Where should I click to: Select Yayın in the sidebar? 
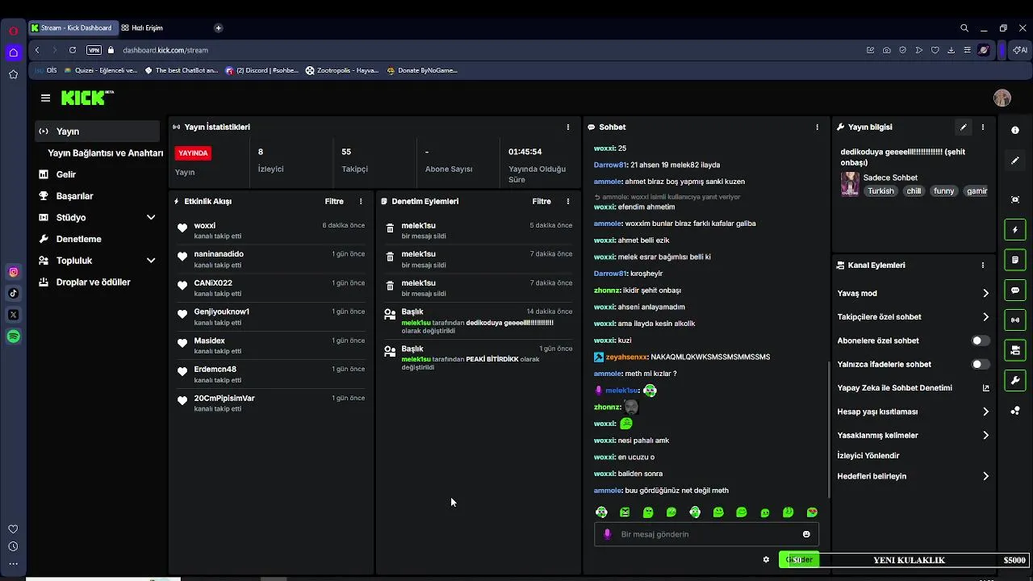tap(98, 131)
